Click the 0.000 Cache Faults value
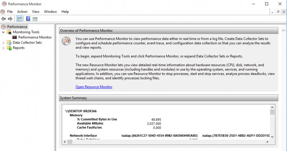Screen dimensions: 287x151 click(x=157, y=128)
